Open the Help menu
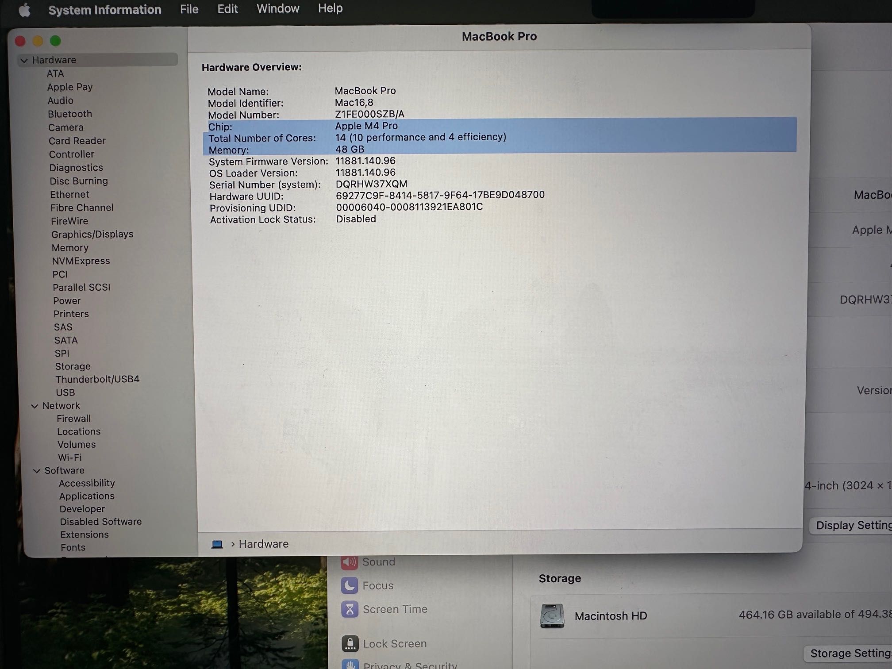Screen dimensions: 892x669 pyautogui.click(x=330, y=8)
